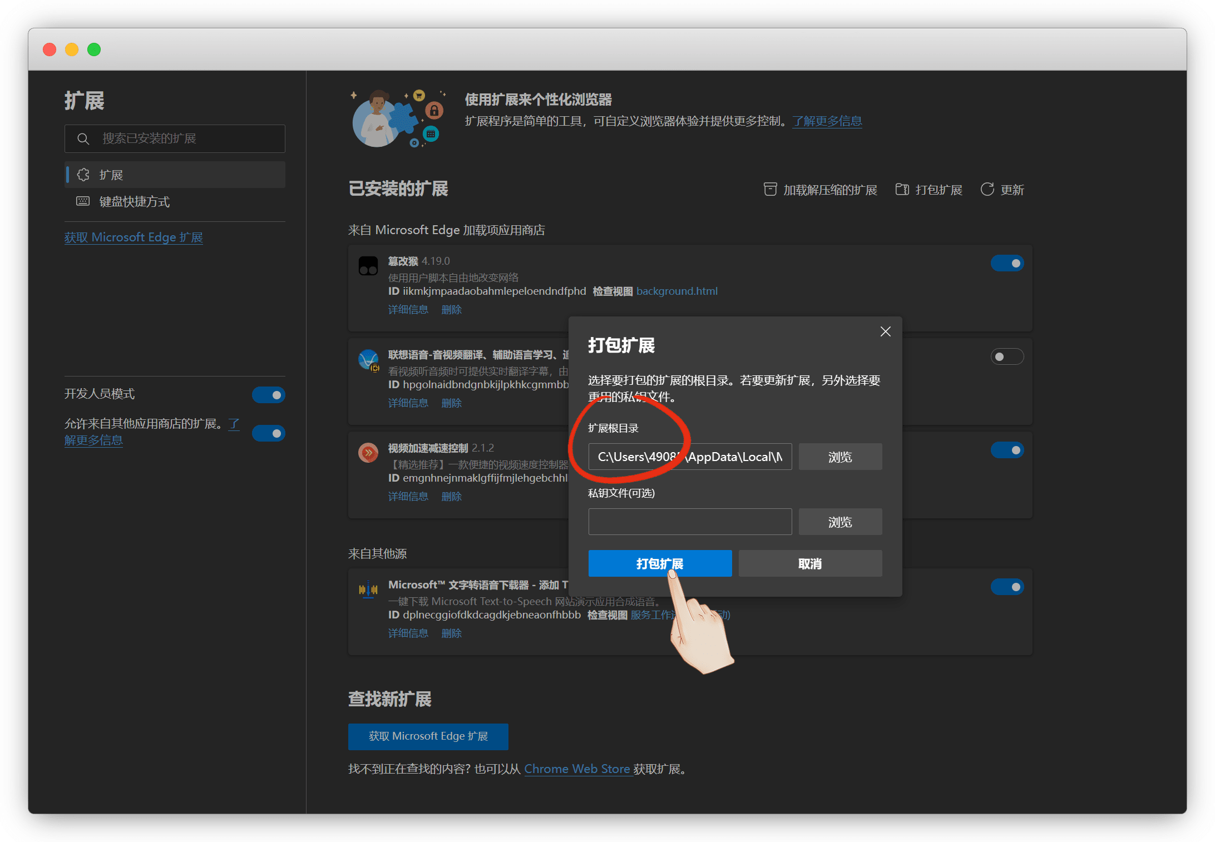Viewport: 1215px width, 842px height.
Task: Open keyboard shortcuts sidebar item
Action: pos(134,202)
